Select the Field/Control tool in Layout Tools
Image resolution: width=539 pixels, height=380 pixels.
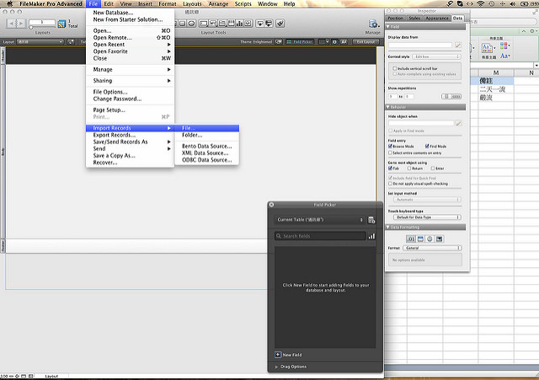203,24
